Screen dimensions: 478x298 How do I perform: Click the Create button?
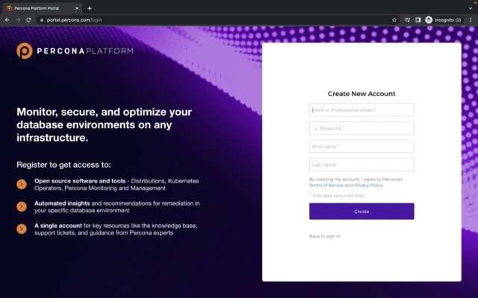(x=361, y=212)
